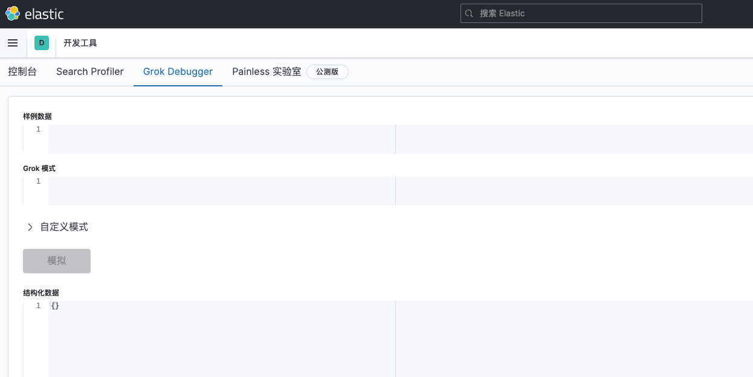Click the elastic wordmark text
The image size is (753, 377).
(44, 14)
